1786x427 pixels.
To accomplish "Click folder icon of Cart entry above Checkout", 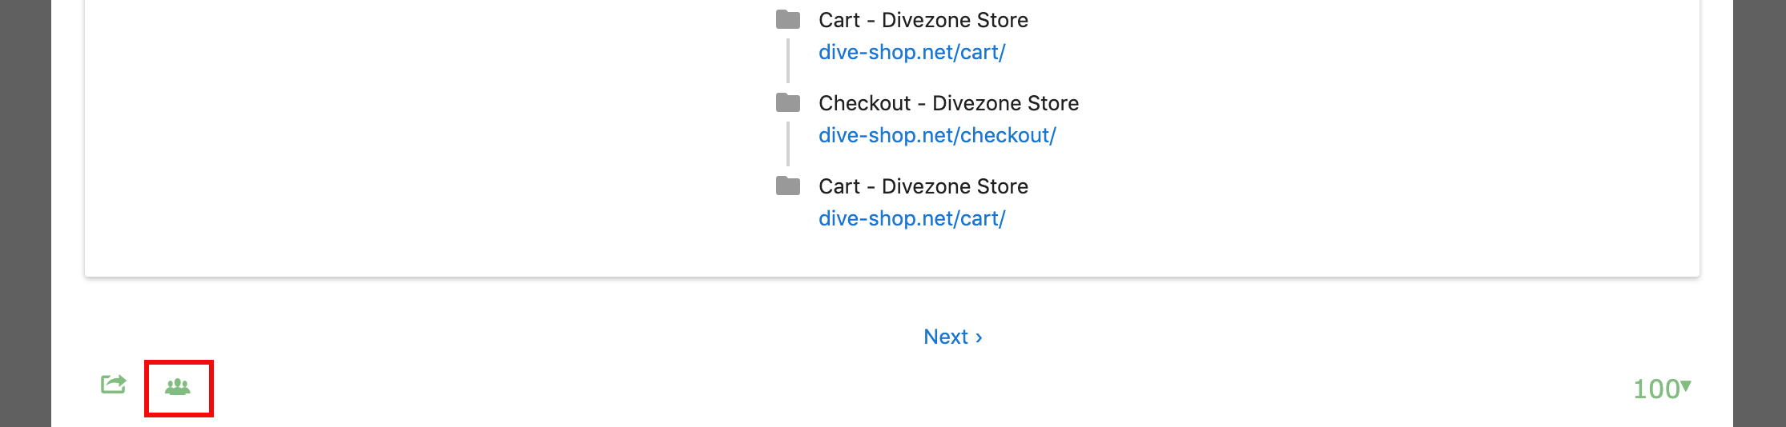I will click(x=788, y=20).
